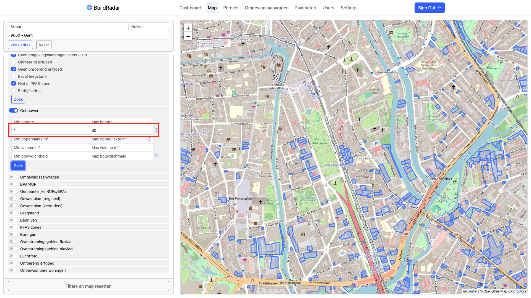This screenshot has height=298, width=531.
Task: Turn on the PFAS zones layer toggle
Action: [14, 227]
